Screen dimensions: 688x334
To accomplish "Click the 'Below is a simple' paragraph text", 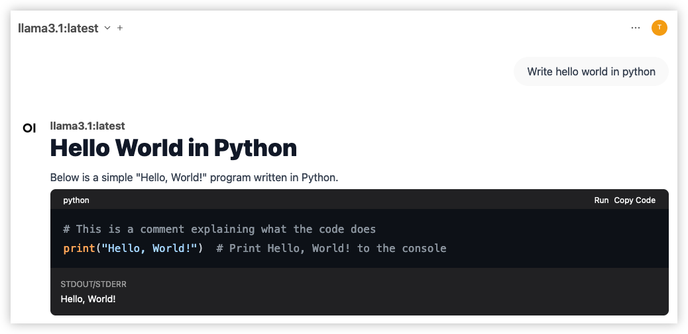I will (x=194, y=178).
